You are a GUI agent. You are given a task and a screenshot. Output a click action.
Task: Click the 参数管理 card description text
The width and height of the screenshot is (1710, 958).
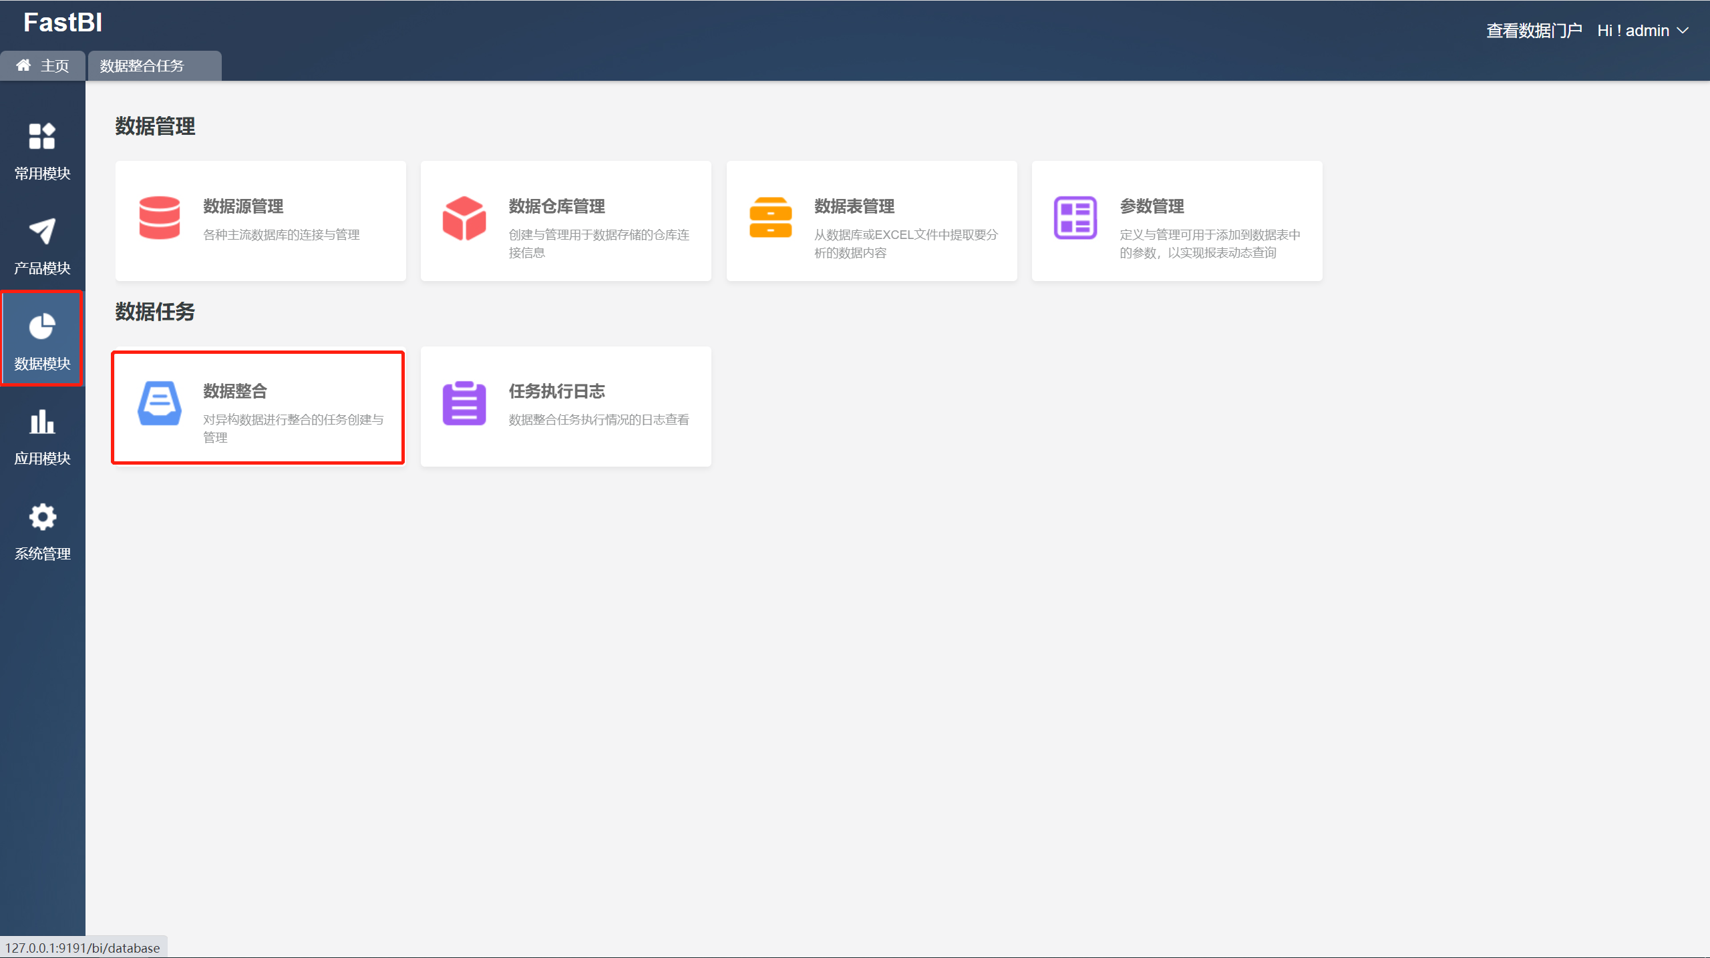(1209, 243)
